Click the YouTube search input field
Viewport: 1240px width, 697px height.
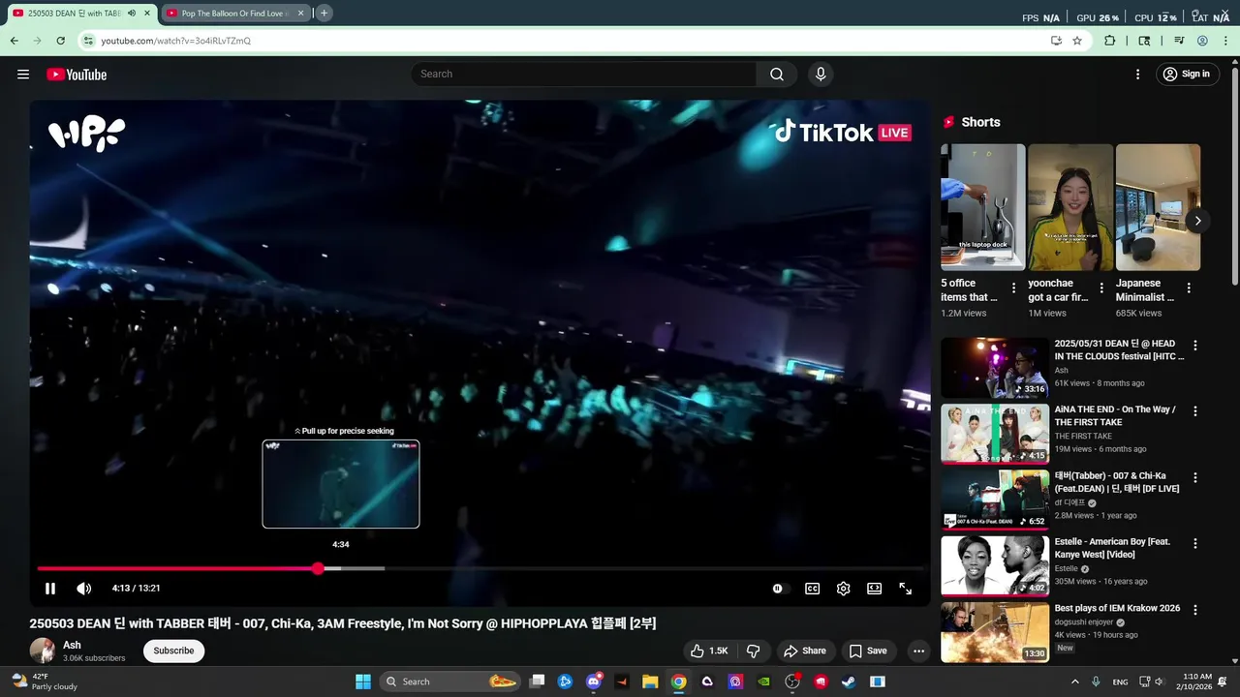click(584, 75)
